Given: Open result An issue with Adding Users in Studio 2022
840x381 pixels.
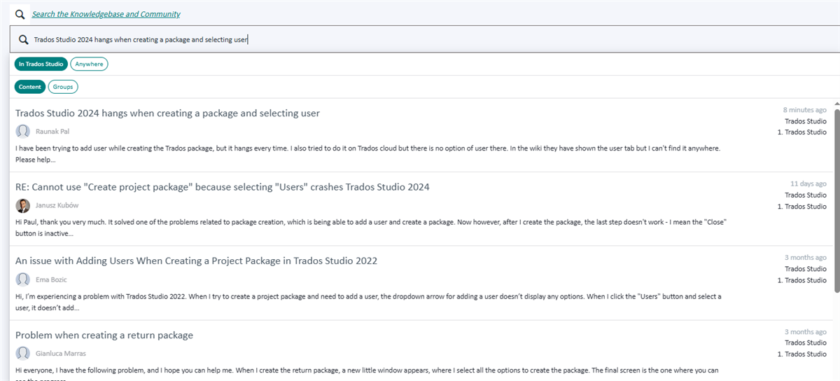Looking at the screenshot, I should click(x=196, y=261).
